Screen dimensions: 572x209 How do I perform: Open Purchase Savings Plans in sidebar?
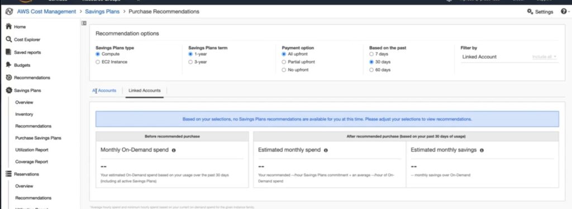tap(39, 138)
